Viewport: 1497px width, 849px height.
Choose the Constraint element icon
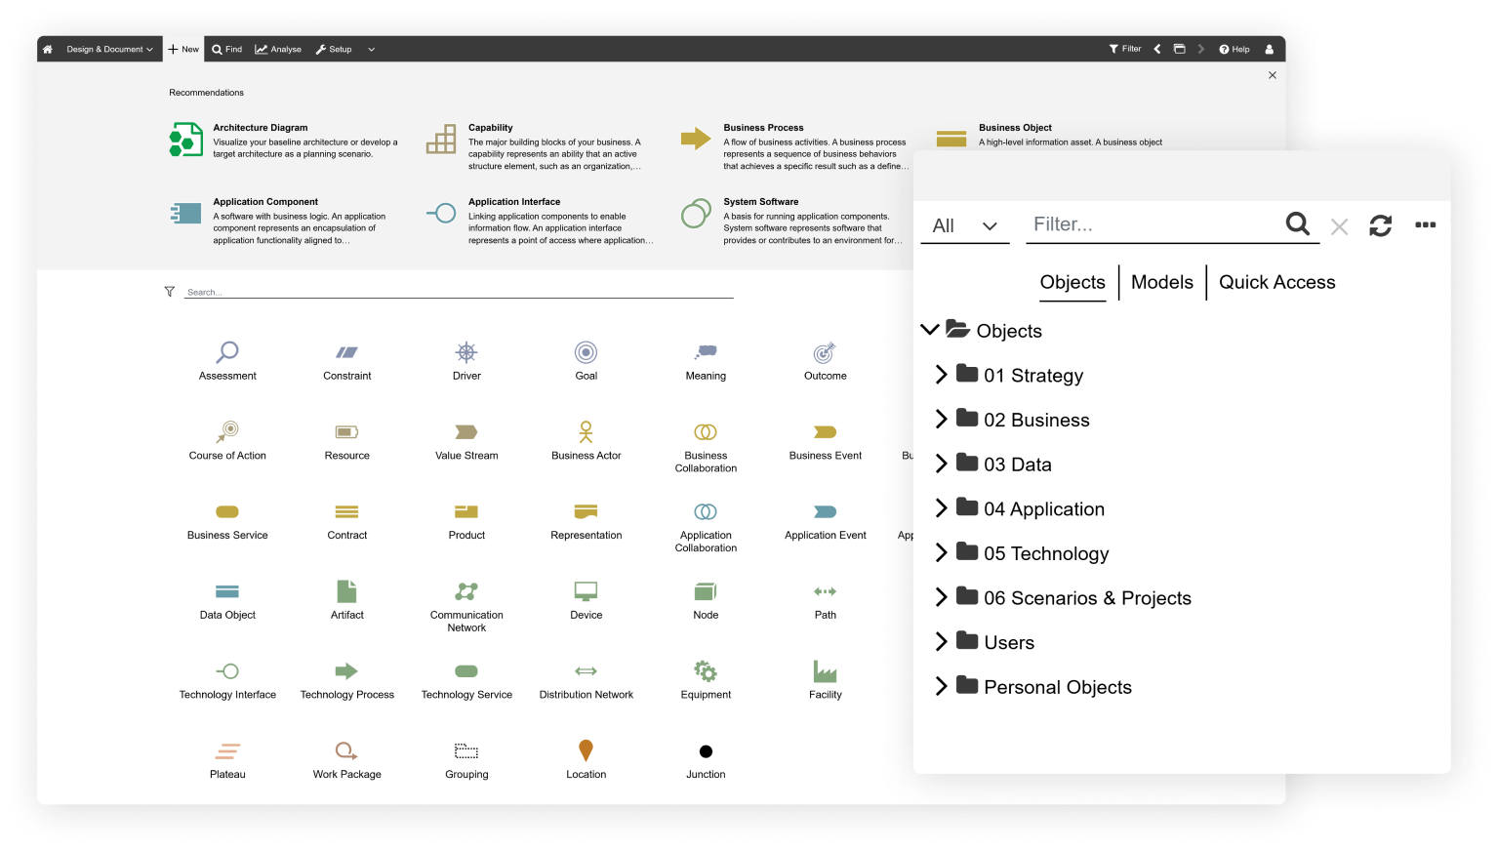pyautogui.click(x=347, y=352)
